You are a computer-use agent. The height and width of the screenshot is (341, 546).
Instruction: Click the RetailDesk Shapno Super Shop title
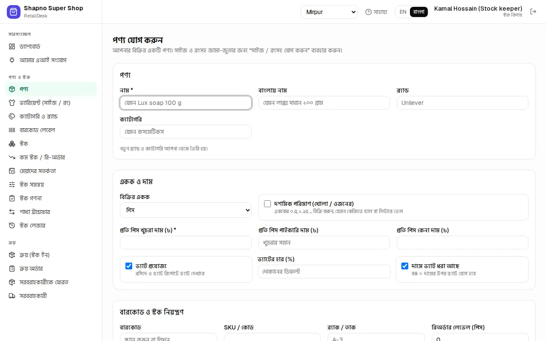click(x=53, y=8)
